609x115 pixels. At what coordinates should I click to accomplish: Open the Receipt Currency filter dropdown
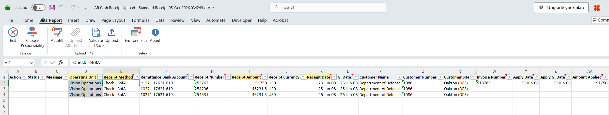coord(303,77)
